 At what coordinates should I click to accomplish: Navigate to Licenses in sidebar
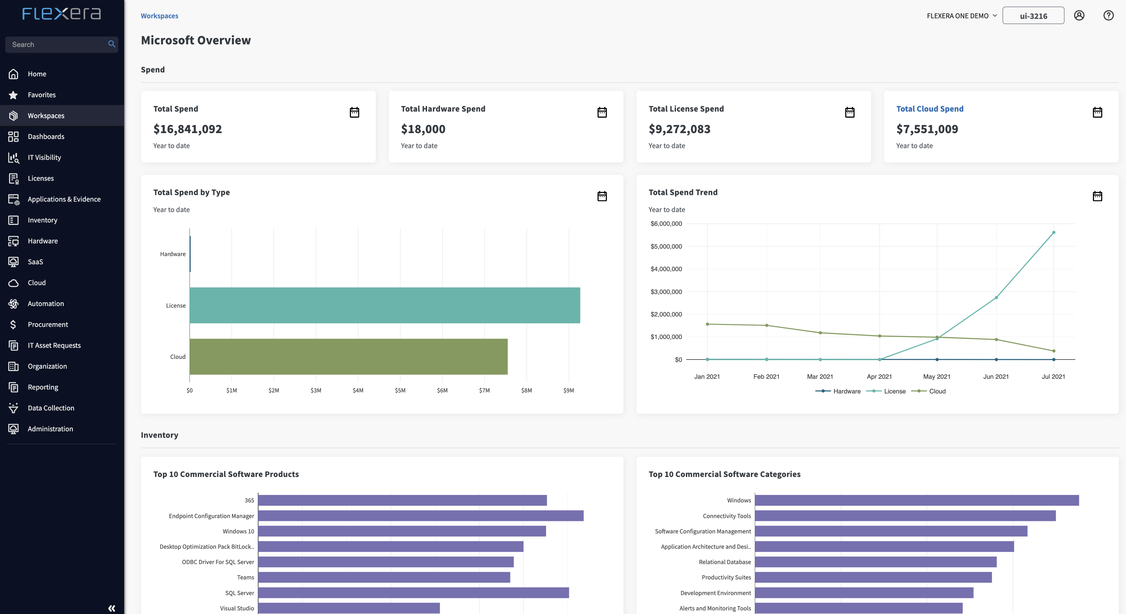tap(40, 178)
